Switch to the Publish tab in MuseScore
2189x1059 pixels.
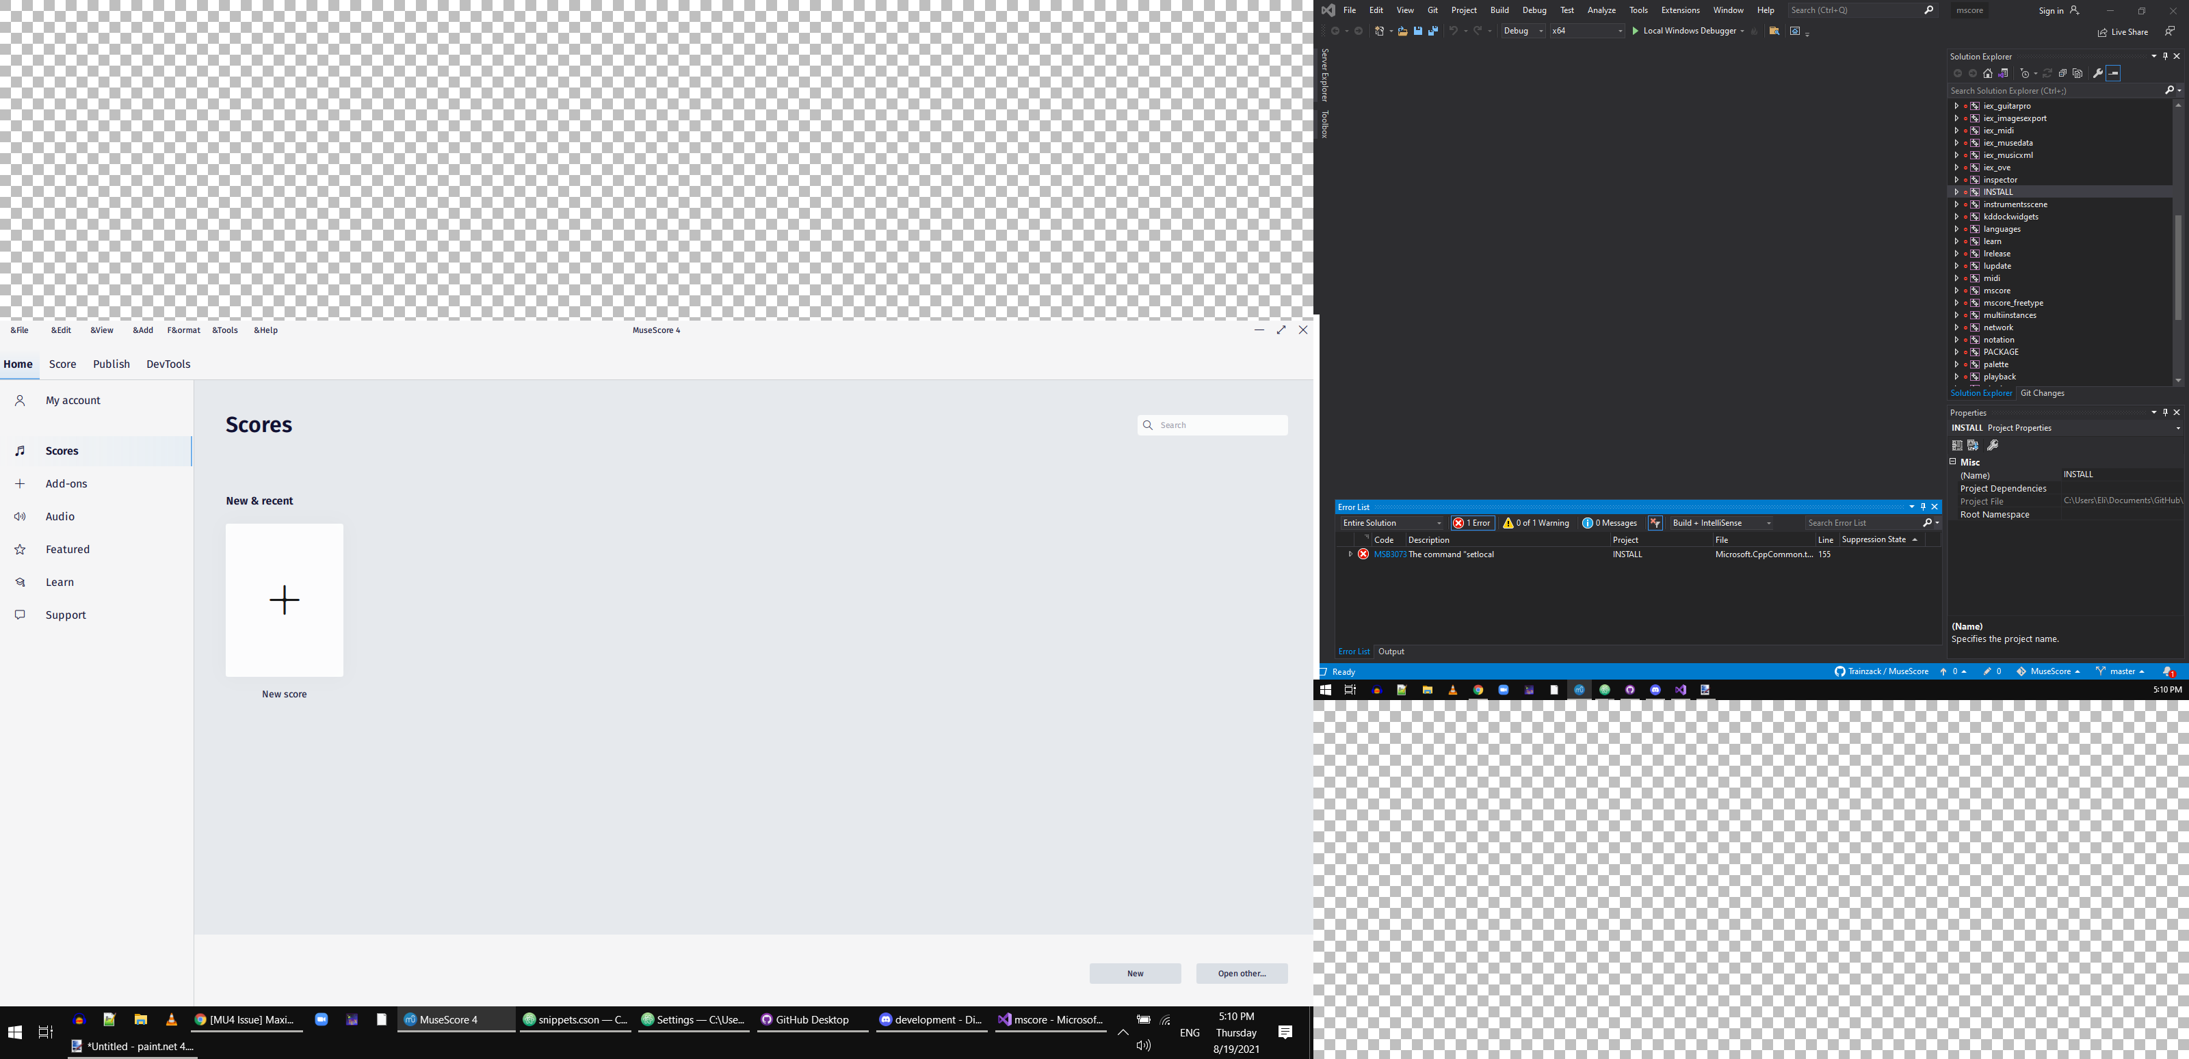112,364
